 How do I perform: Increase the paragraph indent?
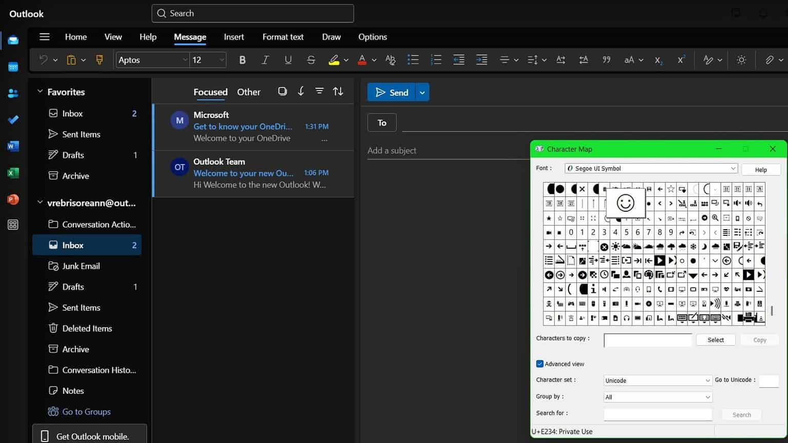pos(482,60)
